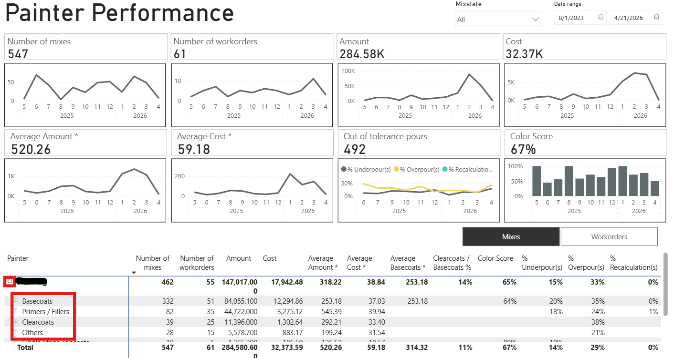Collapse the expanded painter row minus icon

coord(10,282)
